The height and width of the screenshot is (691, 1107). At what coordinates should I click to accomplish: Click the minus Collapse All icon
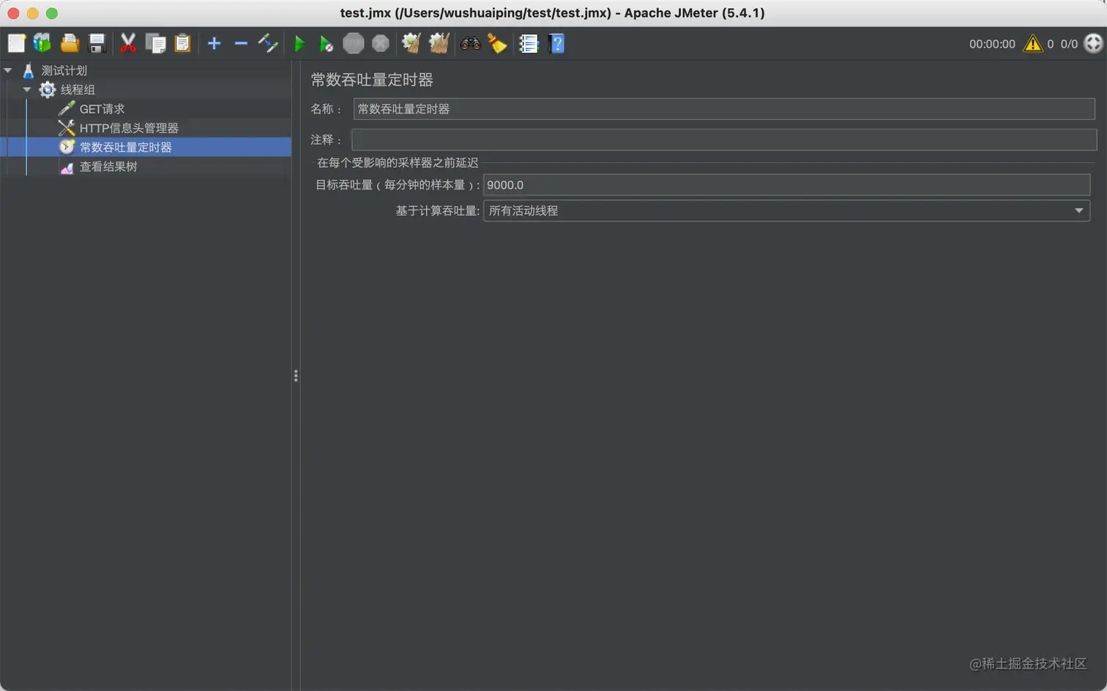(x=241, y=44)
